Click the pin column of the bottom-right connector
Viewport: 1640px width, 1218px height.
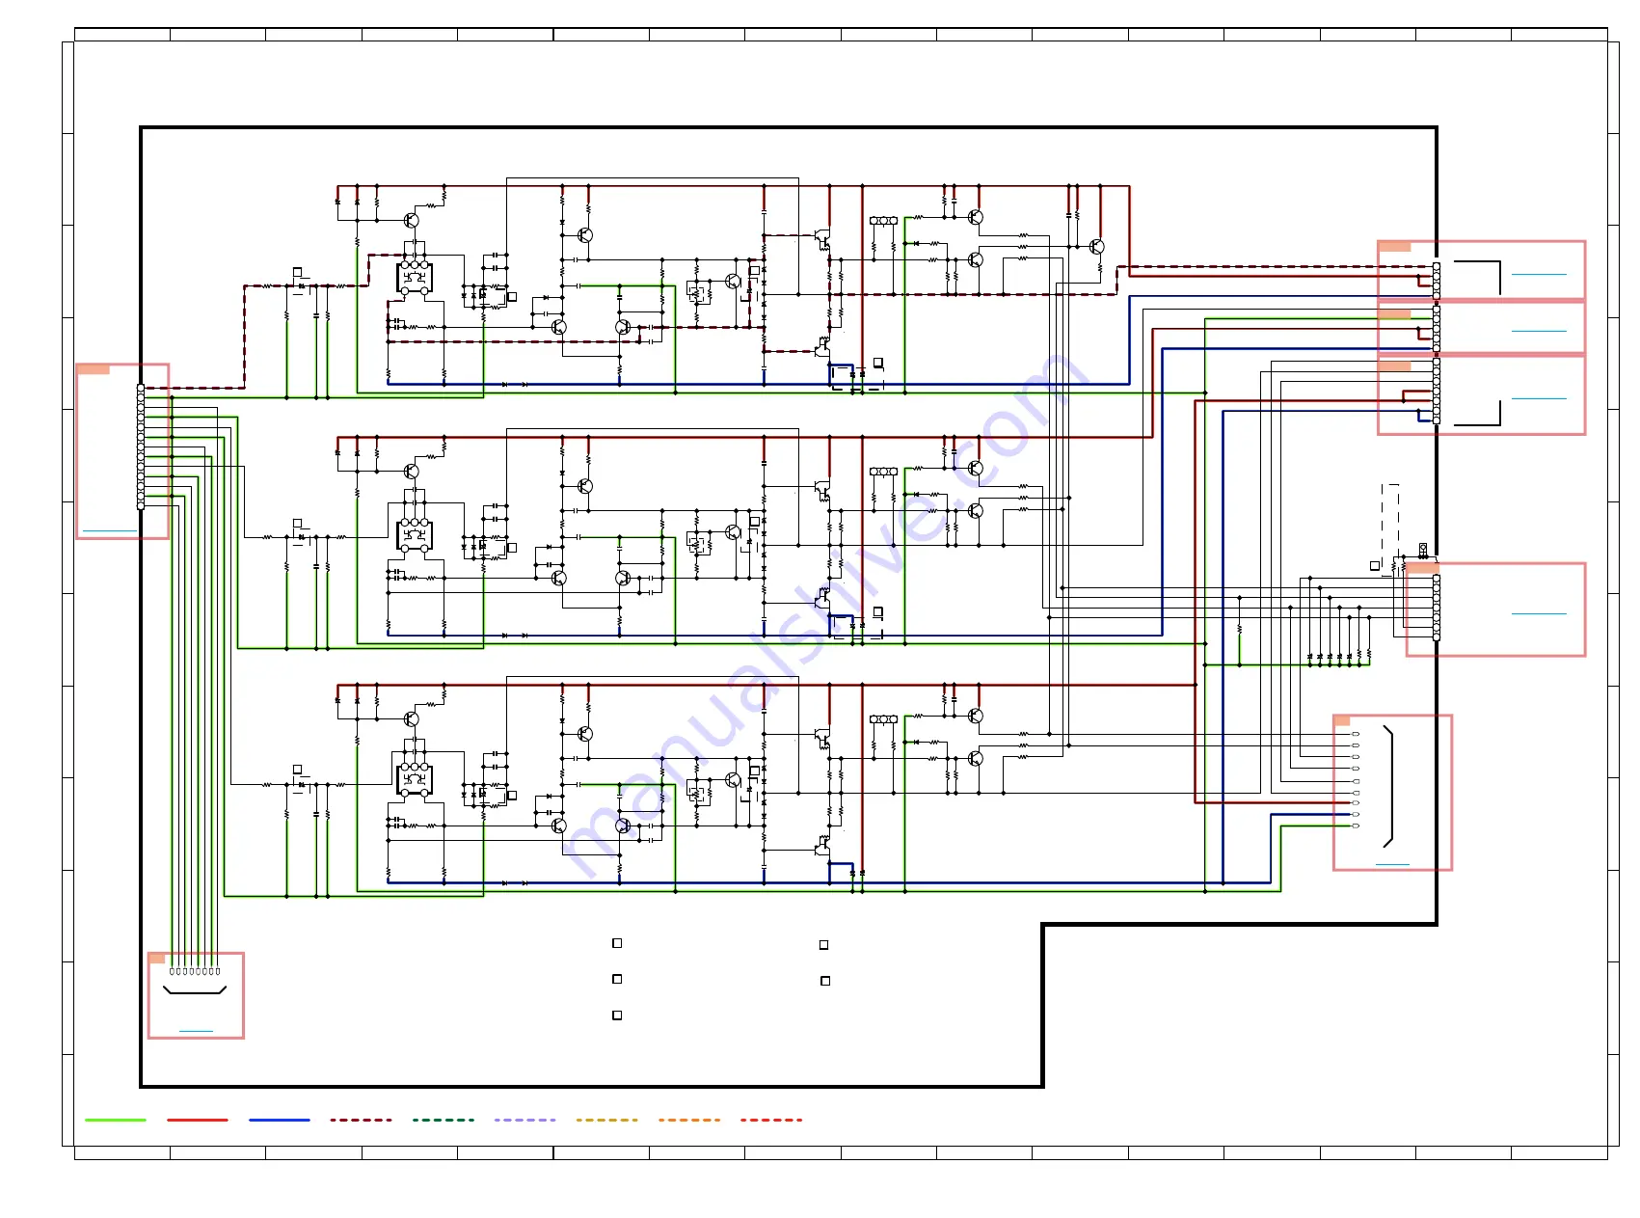pyautogui.click(x=1356, y=779)
